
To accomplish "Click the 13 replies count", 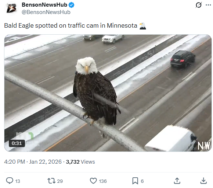I will pyautogui.click(x=18, y=181).
